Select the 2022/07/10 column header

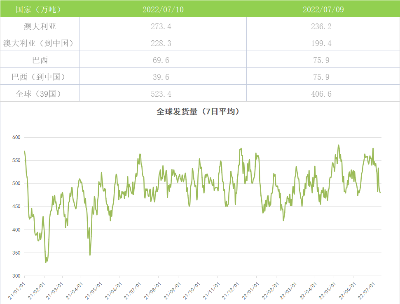coord(163,9)
